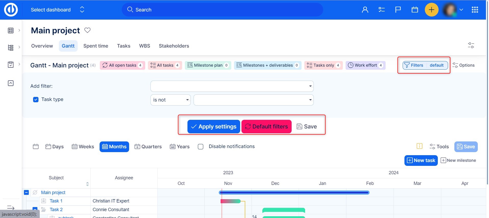The image size is (489, 218).
Task: Open the flag icon in the header
Action: (398, 10)
